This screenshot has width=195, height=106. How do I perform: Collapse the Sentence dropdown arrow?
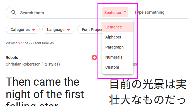tap(125, 12)
